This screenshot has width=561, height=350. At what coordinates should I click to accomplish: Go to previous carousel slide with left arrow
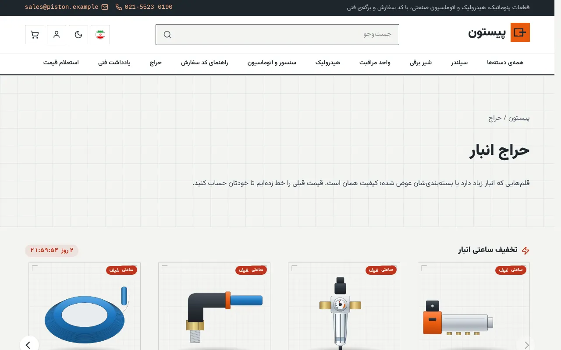tap(29, 345)
